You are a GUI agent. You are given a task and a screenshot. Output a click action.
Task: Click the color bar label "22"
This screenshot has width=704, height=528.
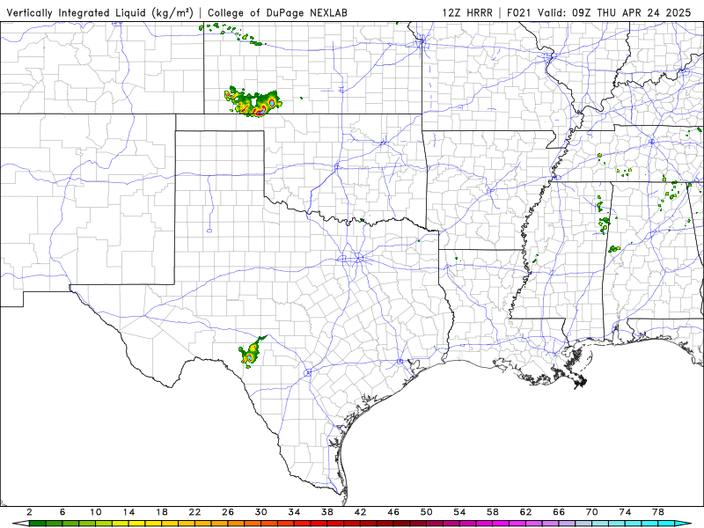pyautogui.click(x=194, y=512)
